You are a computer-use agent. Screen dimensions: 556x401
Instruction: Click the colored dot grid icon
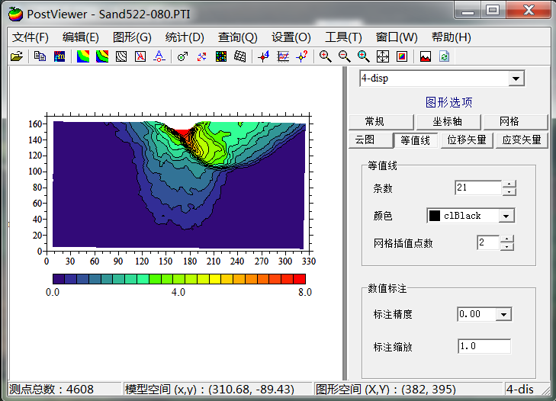(x=221, y=56)
